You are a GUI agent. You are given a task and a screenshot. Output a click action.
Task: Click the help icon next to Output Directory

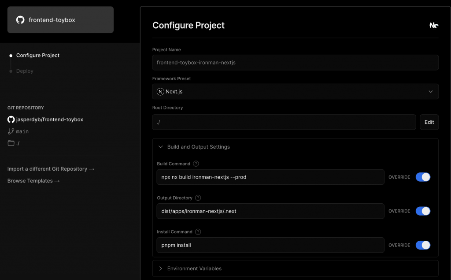[198, 198]
